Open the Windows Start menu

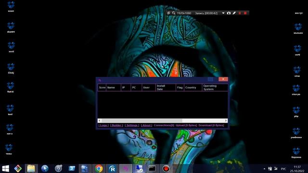pyautogui.click(x=5, y=169)
